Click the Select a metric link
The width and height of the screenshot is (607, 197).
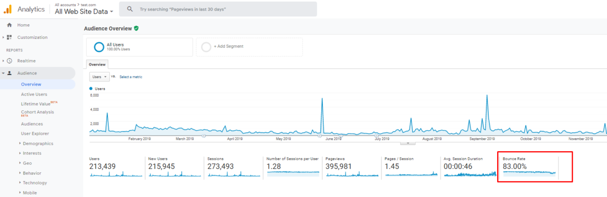pyautogui.click(x=131, y=77)
